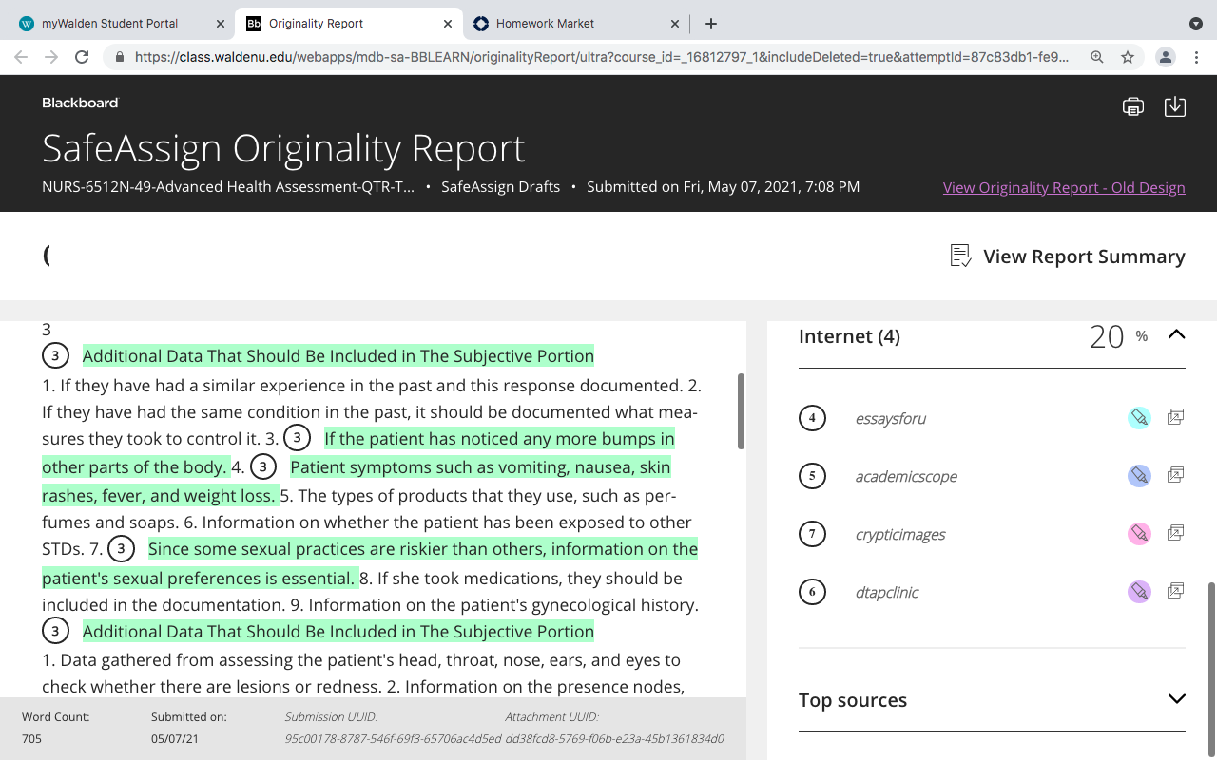Click the report summary document icon
1217x760 pixels.
point(960,256)
